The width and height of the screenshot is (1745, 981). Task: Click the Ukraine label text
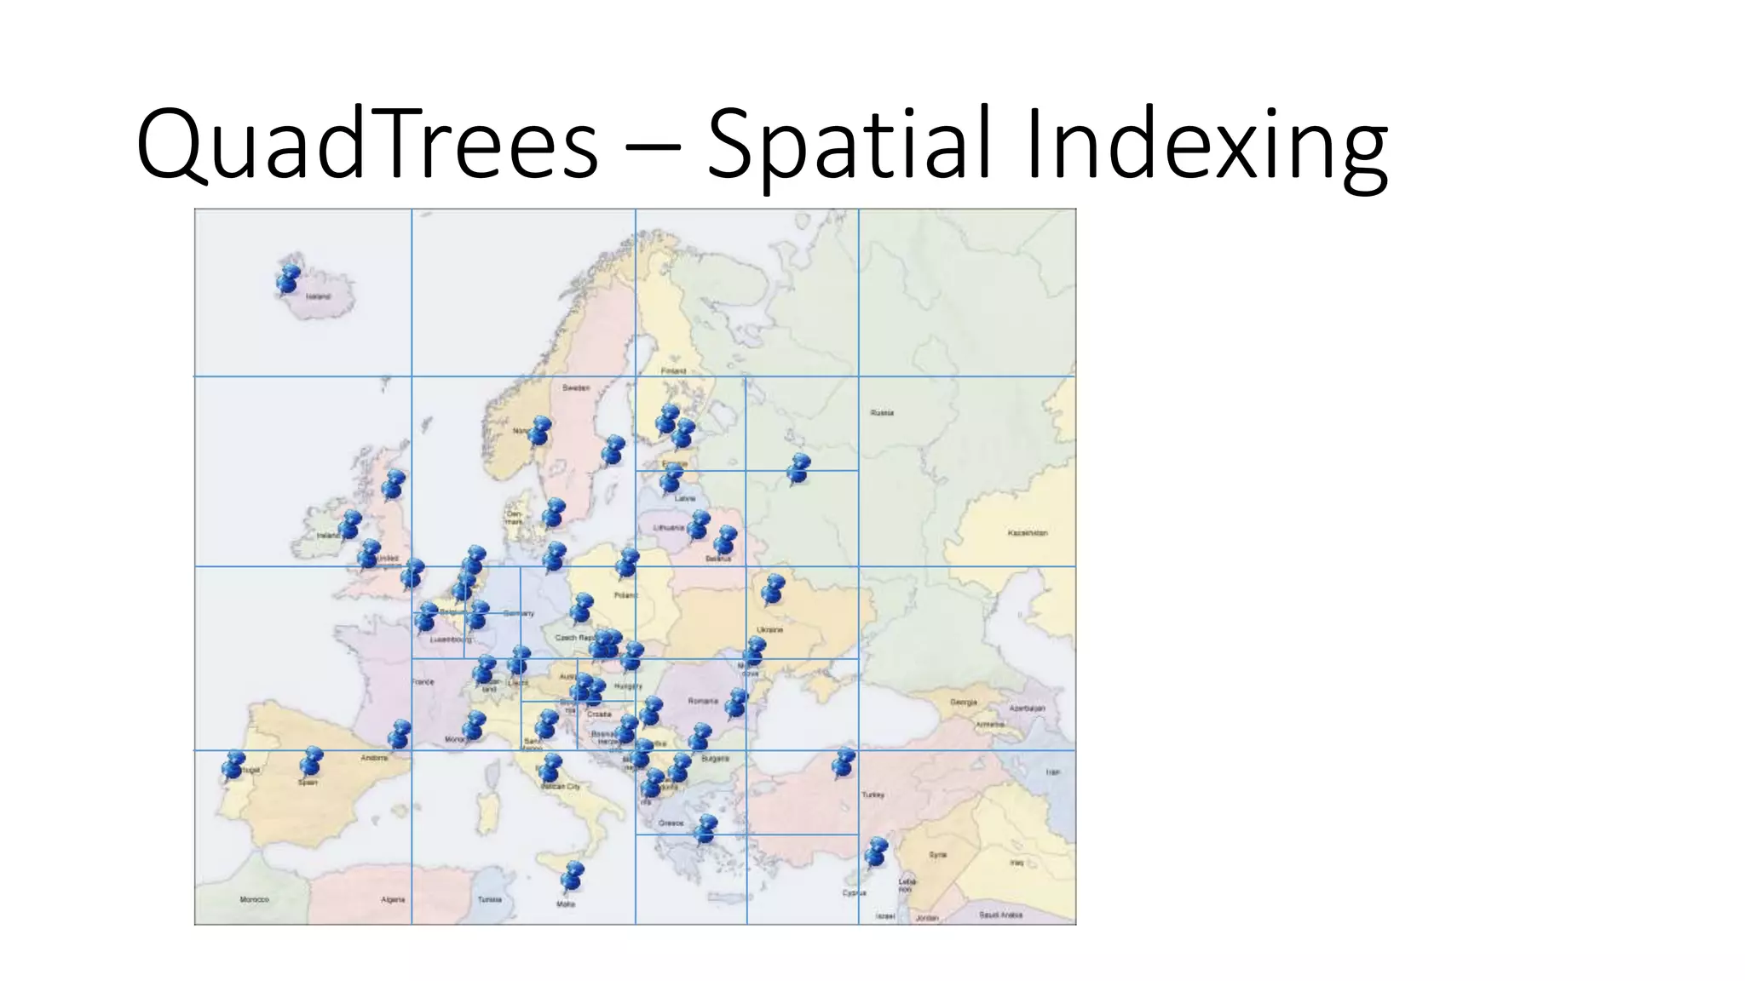tap(769, 629)
